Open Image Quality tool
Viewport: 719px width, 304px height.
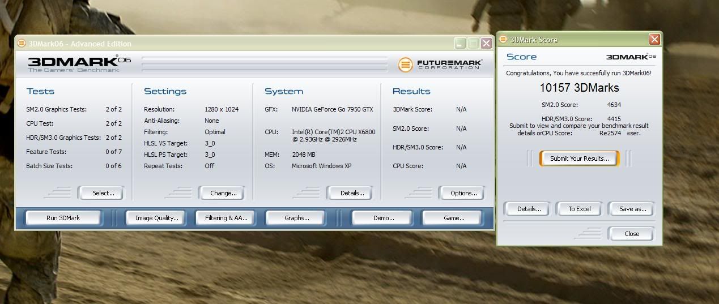point(157,218)
